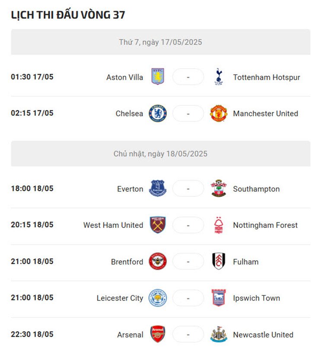Open the Ipswich Town badge
Viewport: 320px width, 354px height.
point(218,297)
